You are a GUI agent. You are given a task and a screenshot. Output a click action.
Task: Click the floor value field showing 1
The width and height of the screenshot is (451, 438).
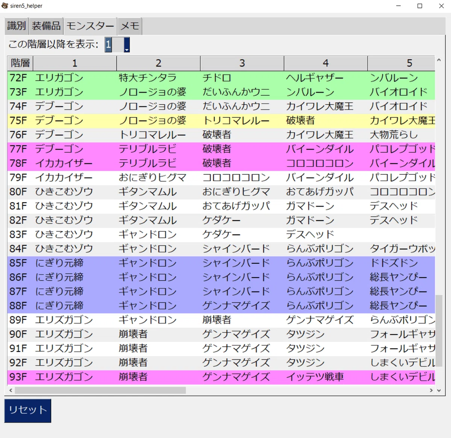click(x=114, y=45)
